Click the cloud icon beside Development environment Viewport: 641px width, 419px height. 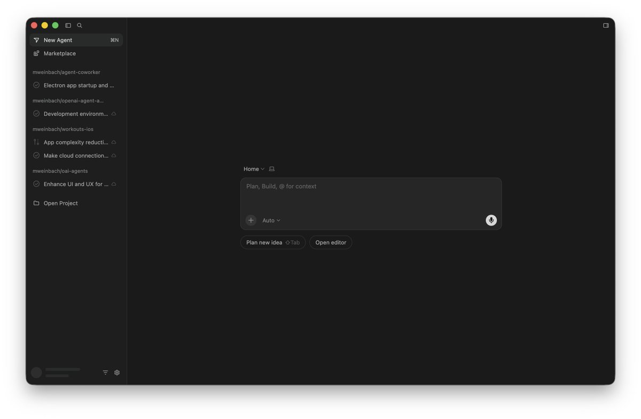(114, 114)
